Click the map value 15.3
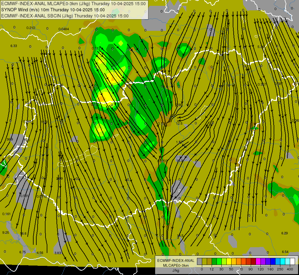Screen dimensions: 299x275 (x=180, y=161)
